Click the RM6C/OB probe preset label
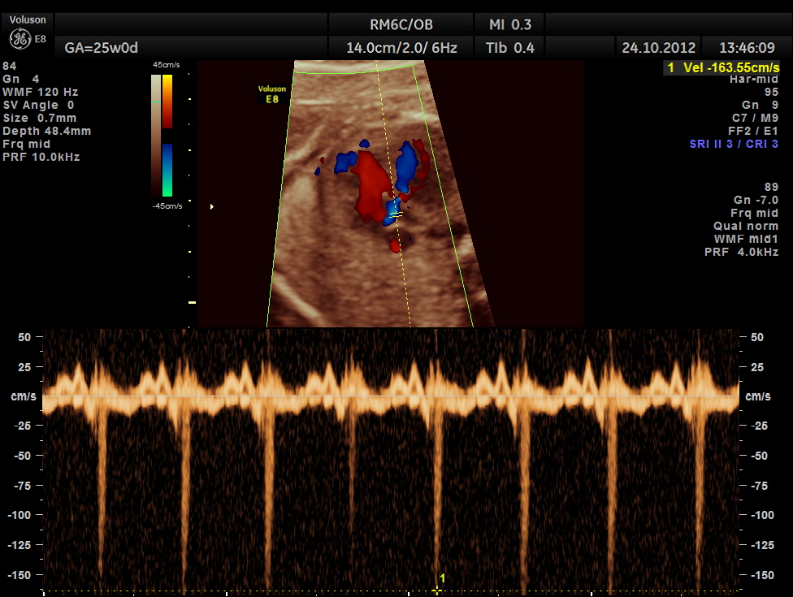Screen dimensions: 793x597 coord(401,24)
